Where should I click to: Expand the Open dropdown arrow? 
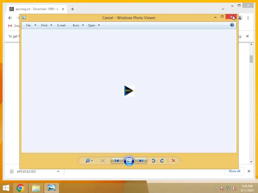99,25
